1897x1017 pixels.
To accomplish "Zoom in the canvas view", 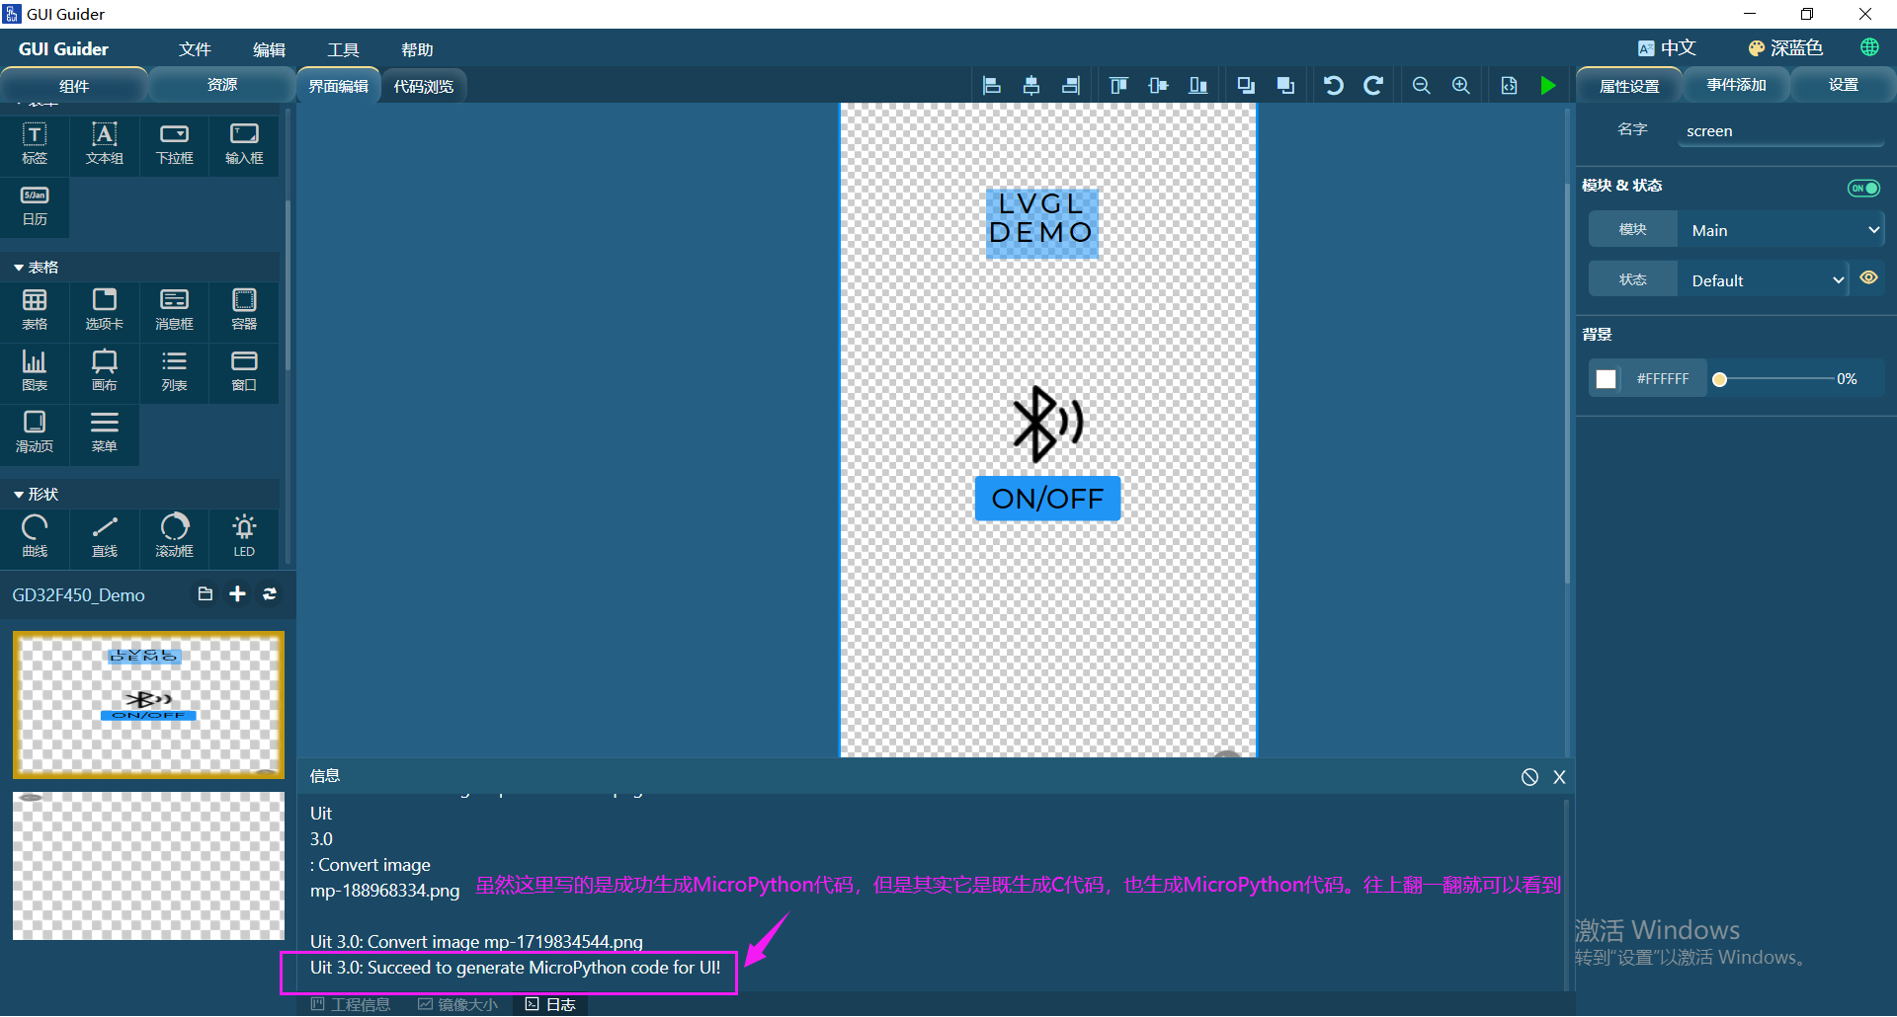I will (1461, 86).
